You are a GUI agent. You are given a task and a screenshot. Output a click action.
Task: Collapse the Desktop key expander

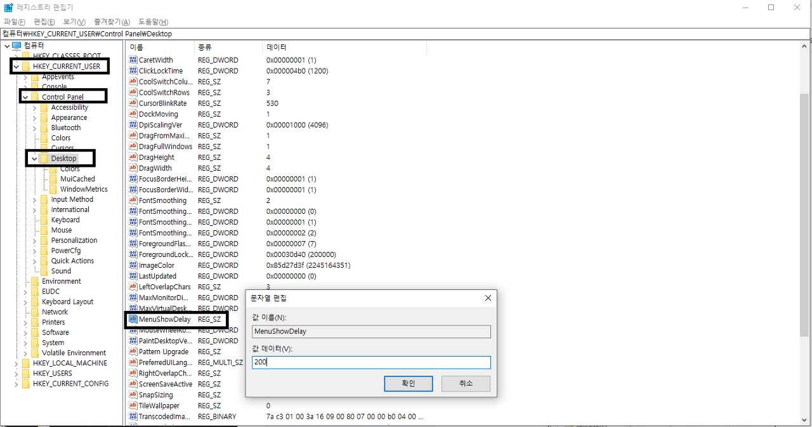(34, 158)
